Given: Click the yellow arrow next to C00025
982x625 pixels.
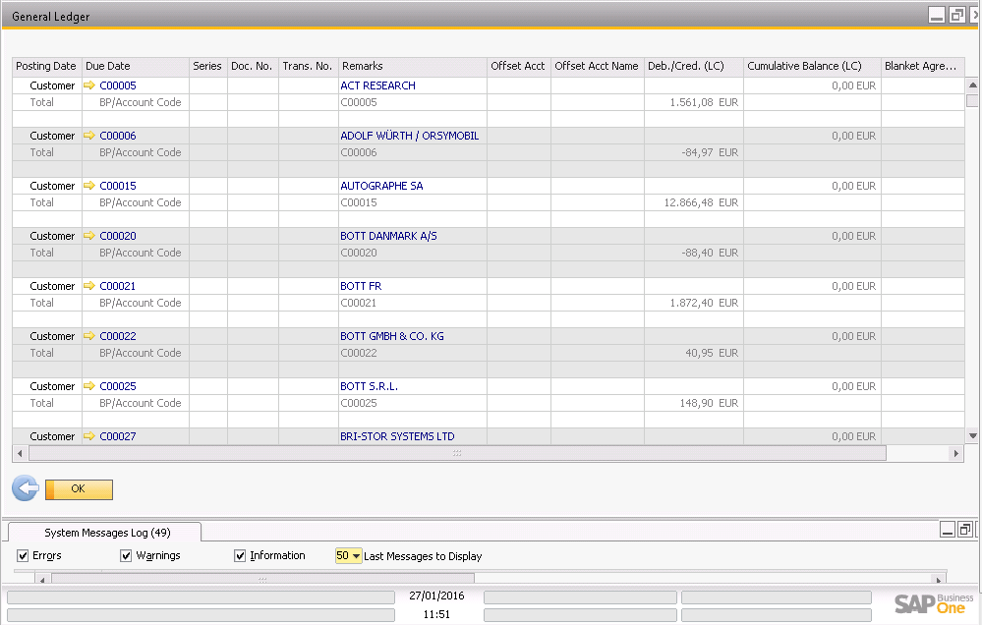Looking at the screenshot, I should point(89,386).
